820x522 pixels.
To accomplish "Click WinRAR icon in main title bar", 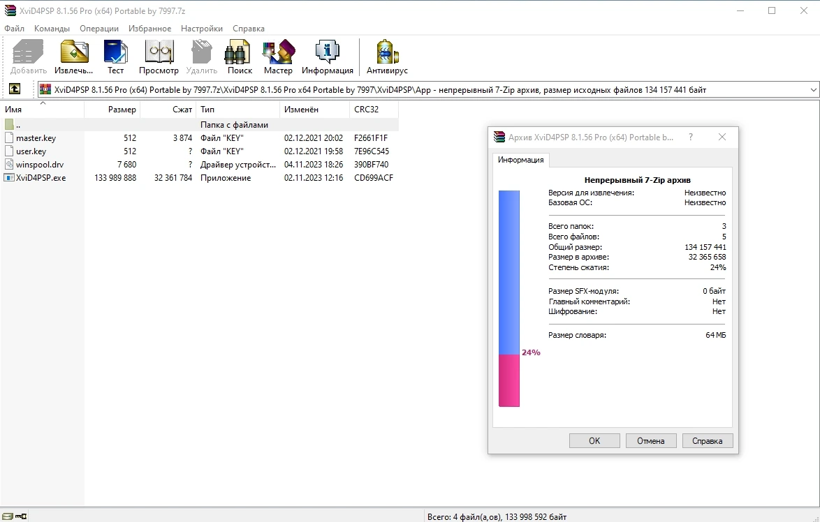I will click(10, 10).
